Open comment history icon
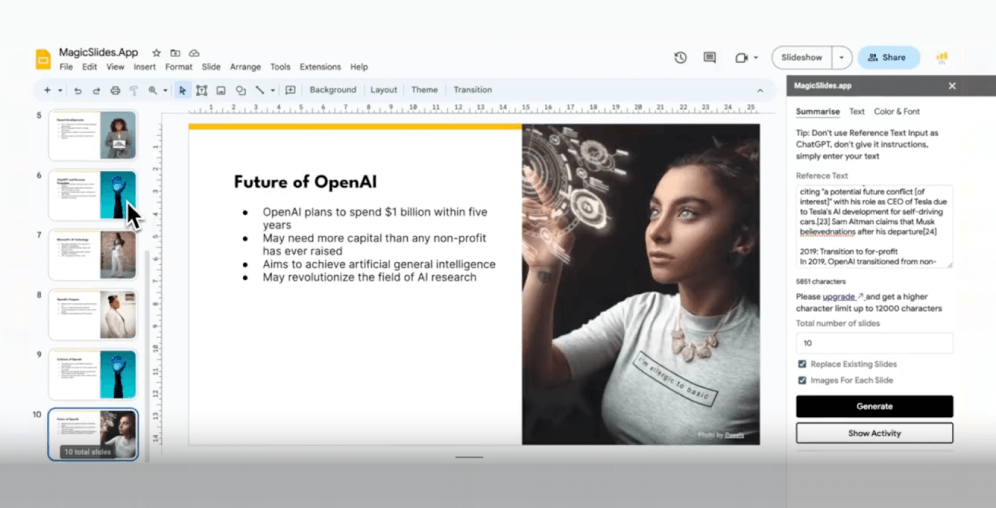 tap(709, 57)
